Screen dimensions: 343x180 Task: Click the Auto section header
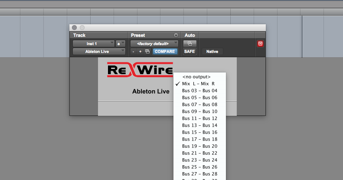(x=189, y=35)
